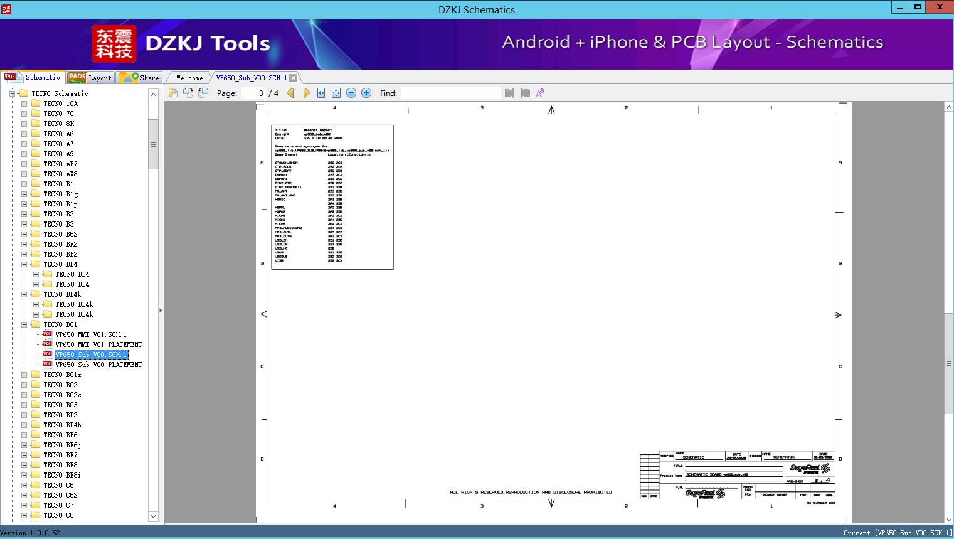Click the Current [VP650_Sub_V00.SCH.1] status text
954x539 pixels.
tap(898, 533)
